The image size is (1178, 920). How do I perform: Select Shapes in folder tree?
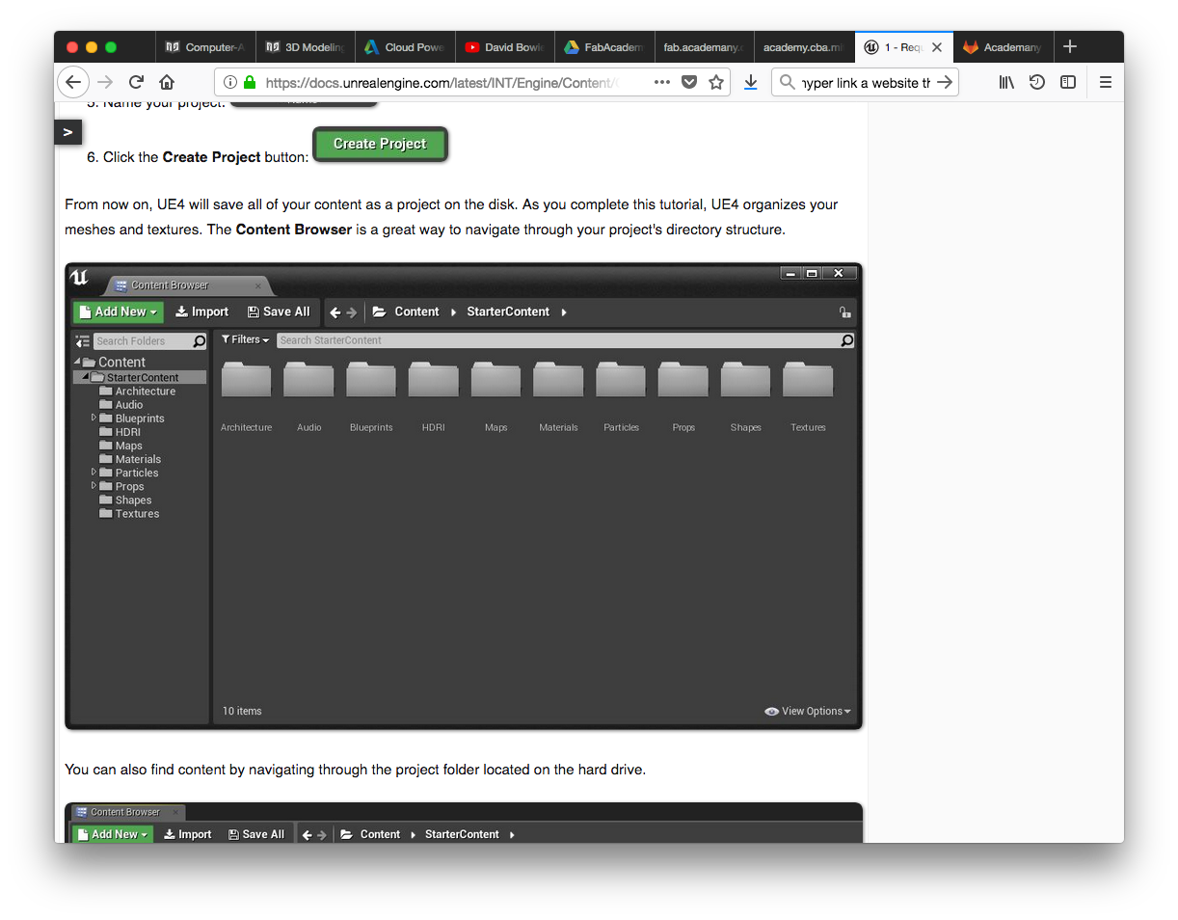click(125, 500)
